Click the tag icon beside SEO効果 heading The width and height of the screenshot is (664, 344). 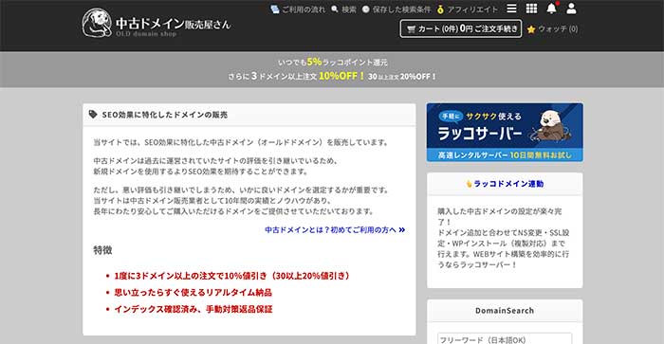pyautogui.click(x=93, y=115)
